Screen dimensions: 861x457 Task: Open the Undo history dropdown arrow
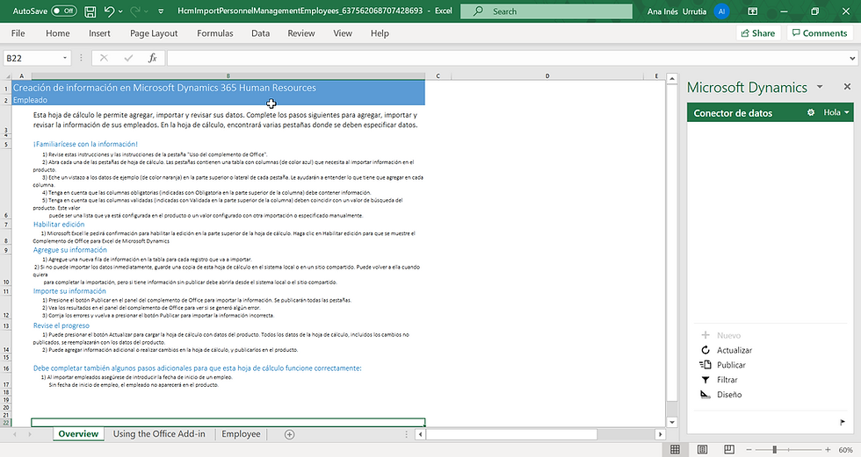(121, 11)
